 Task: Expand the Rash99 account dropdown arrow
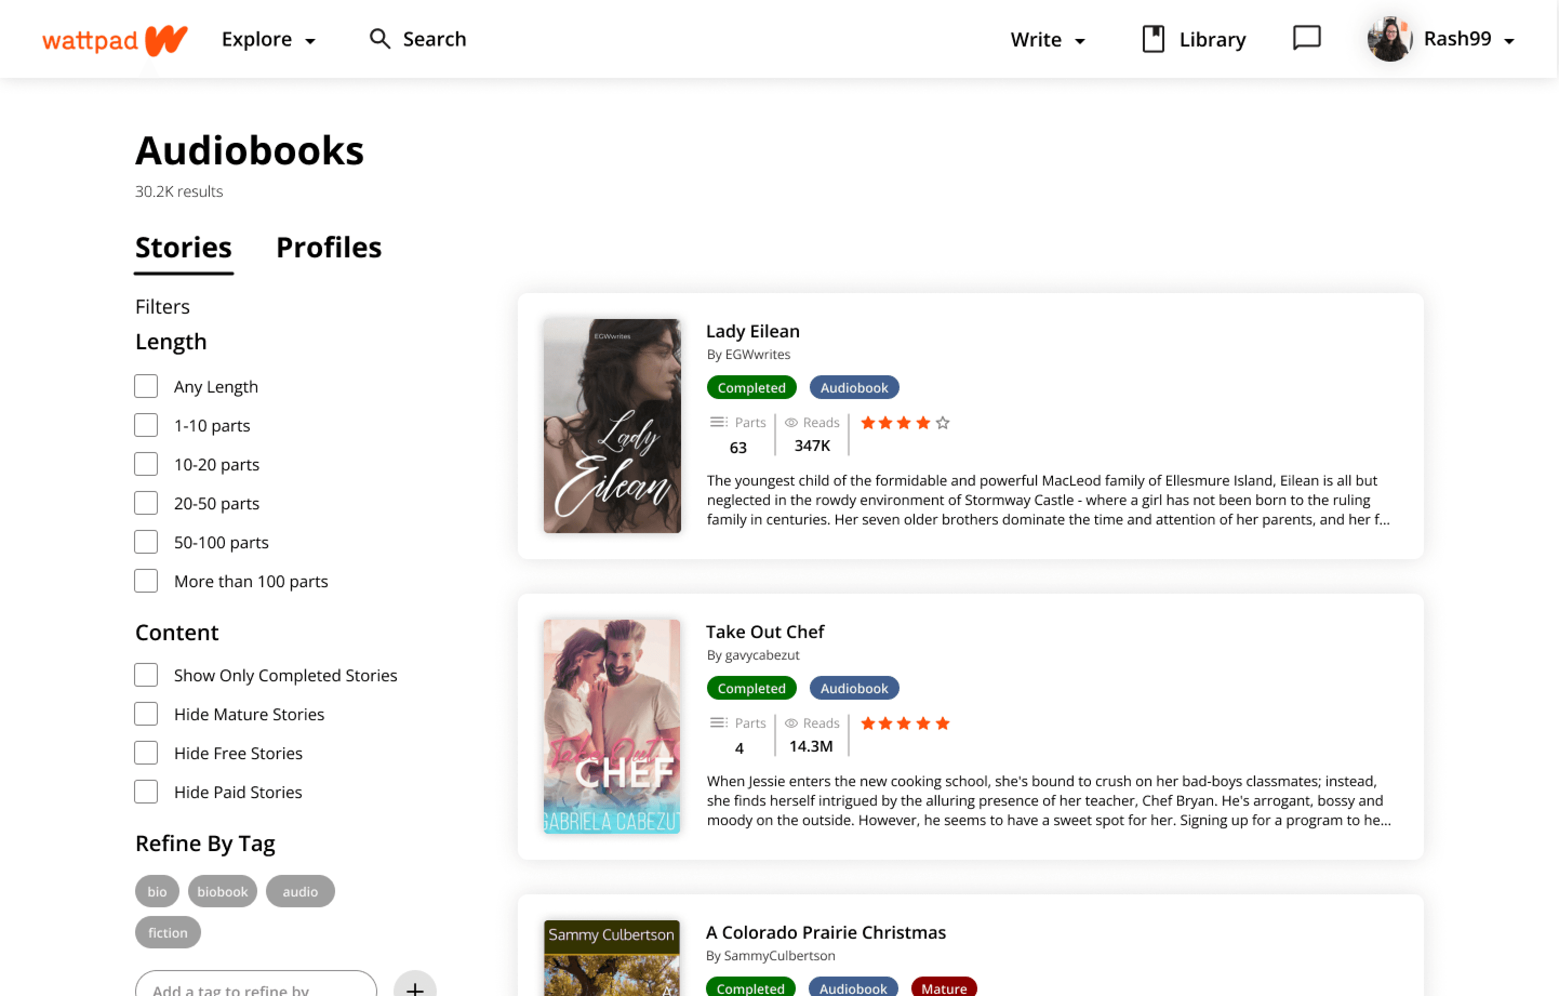tap(1509, 41)
